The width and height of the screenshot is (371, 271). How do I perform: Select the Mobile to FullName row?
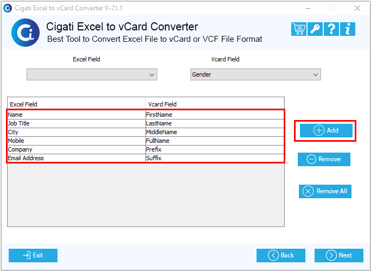tap(145, 141)
